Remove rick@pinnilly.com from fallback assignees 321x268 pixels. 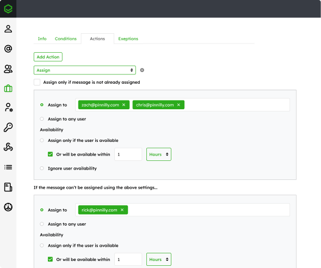[122, 210]
